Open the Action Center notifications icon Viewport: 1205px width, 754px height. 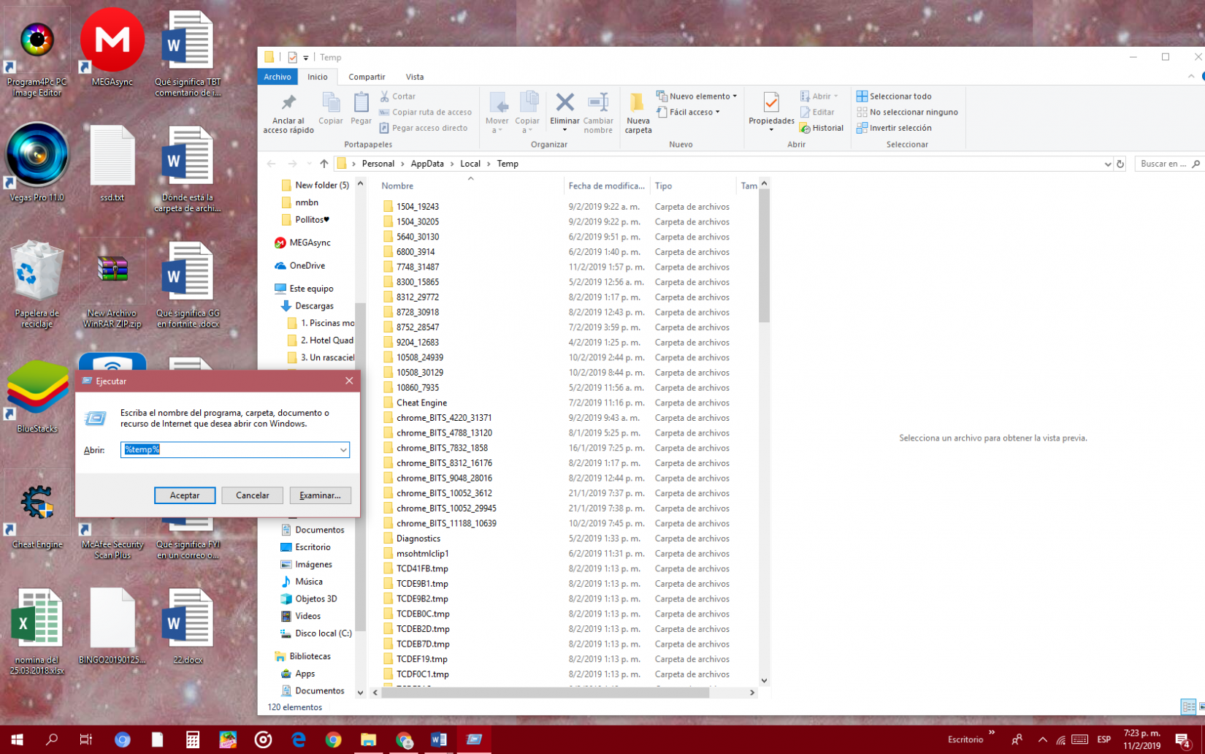pyautogui.click(x=1183, y=739)
